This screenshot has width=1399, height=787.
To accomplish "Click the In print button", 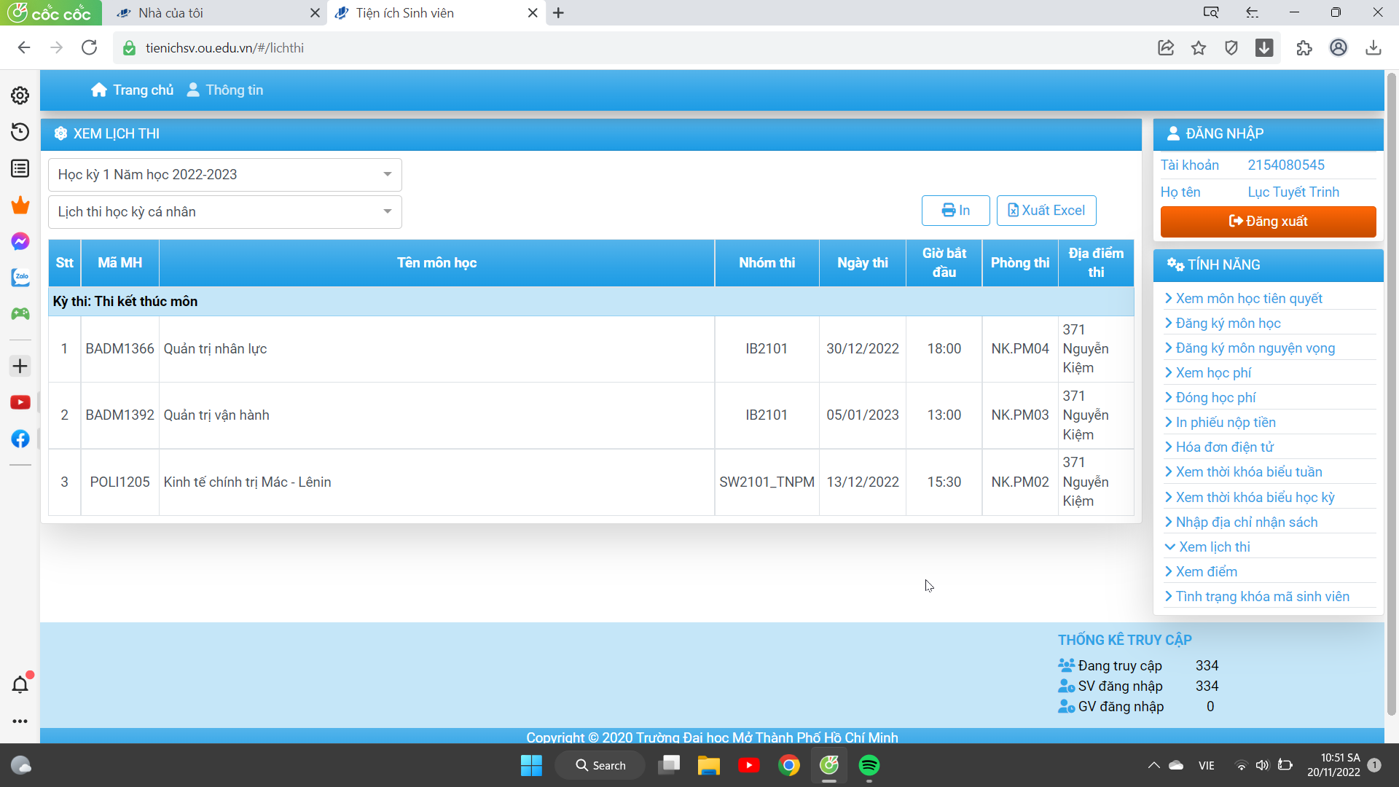I will [x=955, y=211].
